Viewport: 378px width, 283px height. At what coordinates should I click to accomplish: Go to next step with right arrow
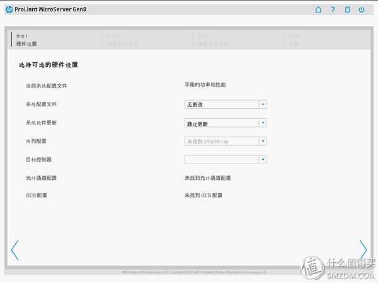point(363,250)
